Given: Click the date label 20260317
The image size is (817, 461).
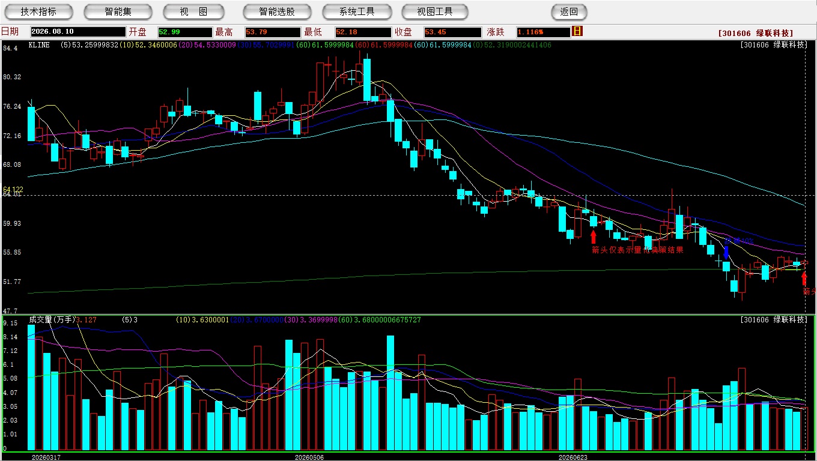Looking at the screenshot, I should [x=46, y=457].
